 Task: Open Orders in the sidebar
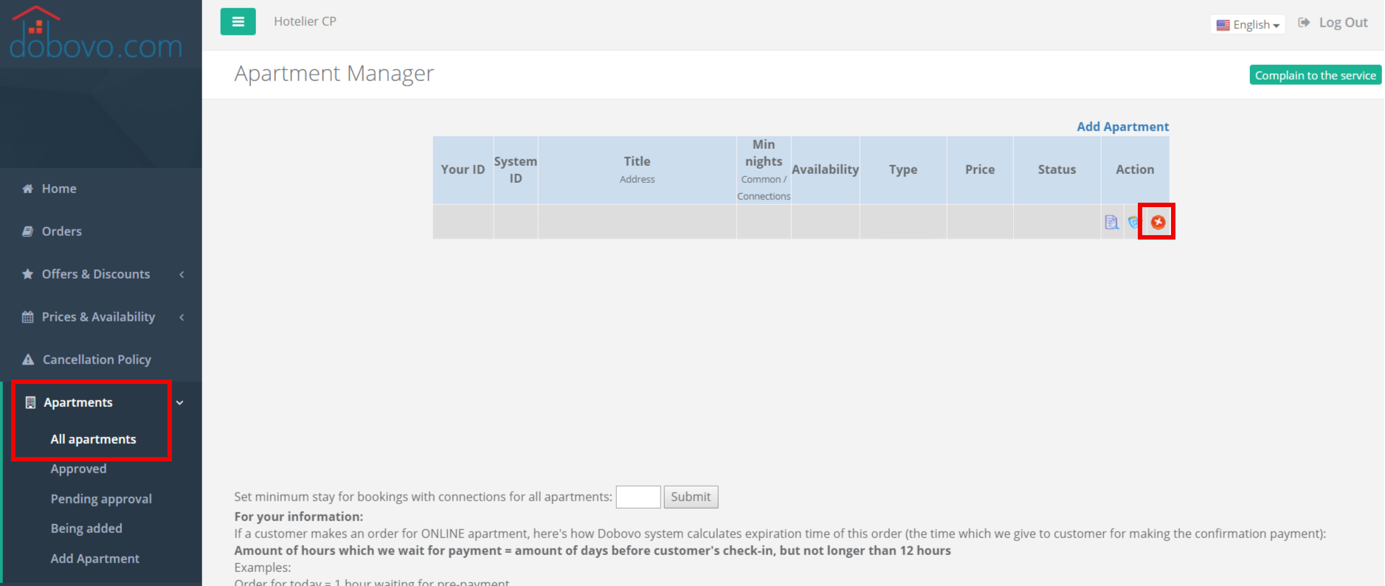coord(62,231)
